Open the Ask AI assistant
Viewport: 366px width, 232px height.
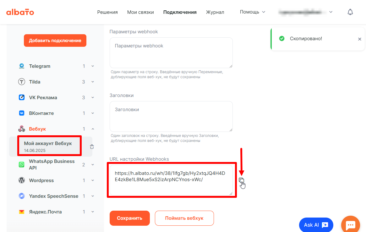coord(316,225)
